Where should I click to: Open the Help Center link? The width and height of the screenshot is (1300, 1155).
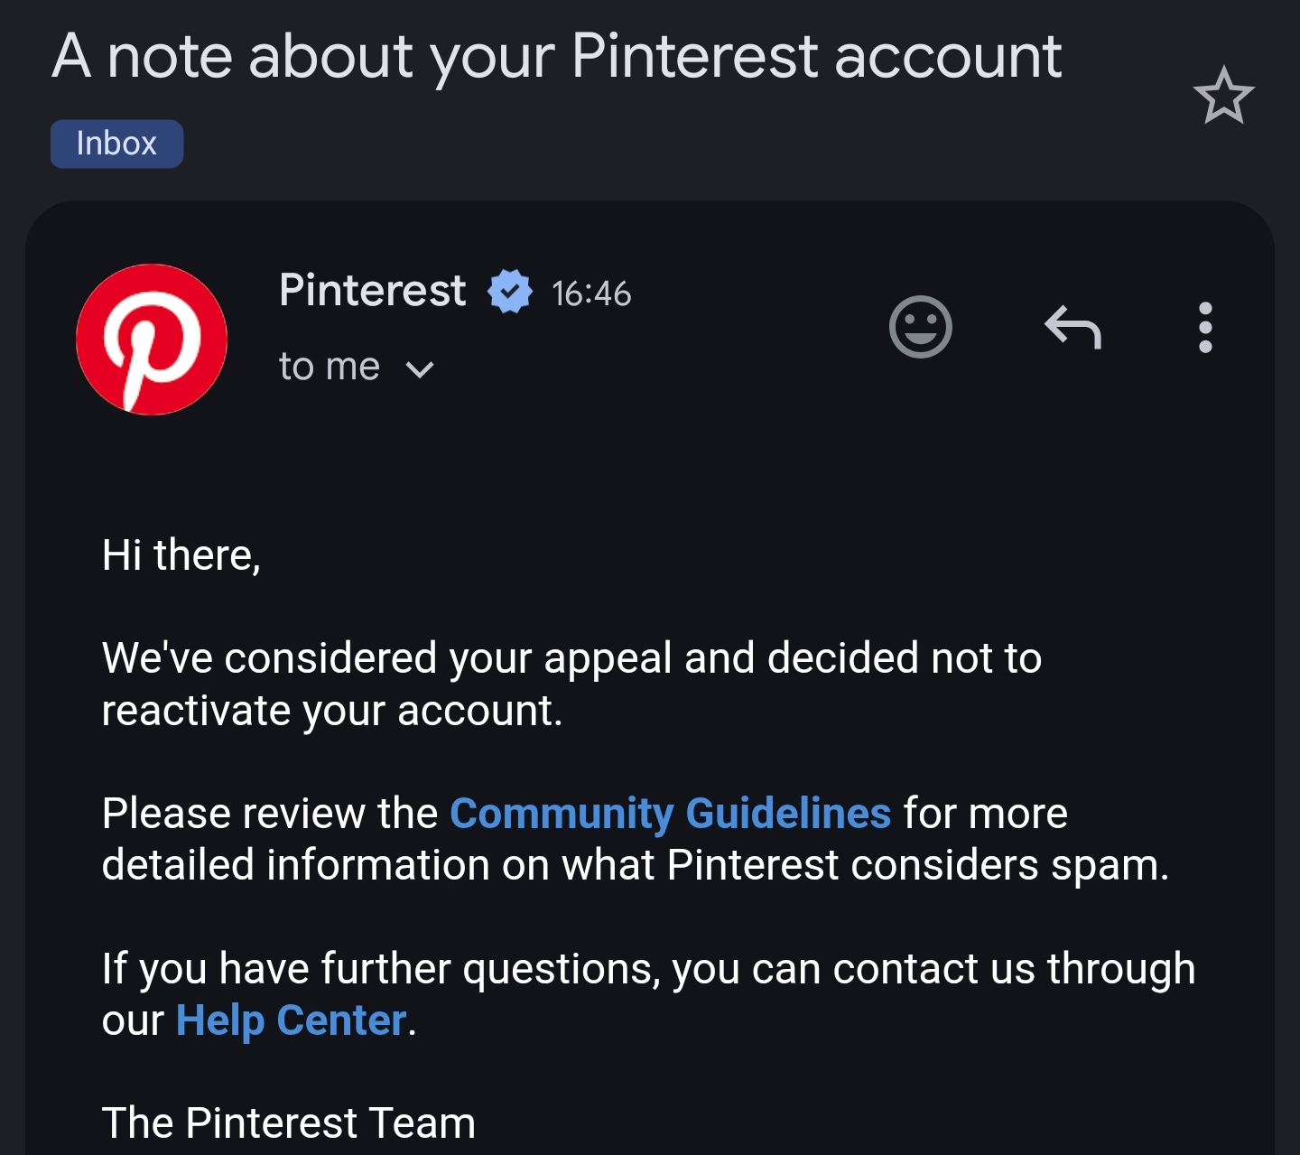coord(291,1020)
